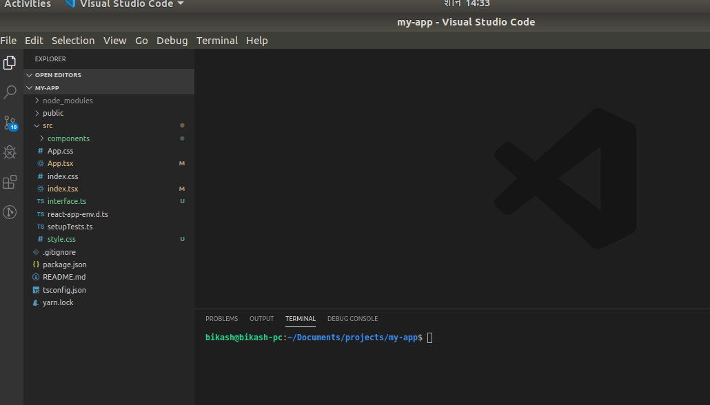Open the Git graph icon in the activity bar
Viewport: 710px width, 405px height.
pos(10,212)
